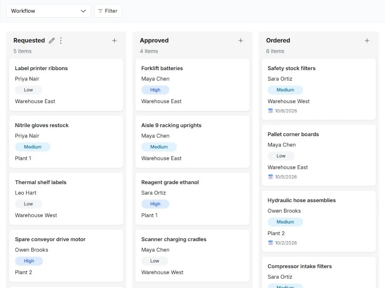Open the Thermal shelf labels card
Screen dimensions: 385x288
(x=66, y=199)
